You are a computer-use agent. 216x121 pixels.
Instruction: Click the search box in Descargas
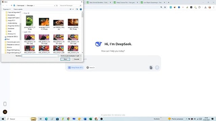click(x=71, y=5)
